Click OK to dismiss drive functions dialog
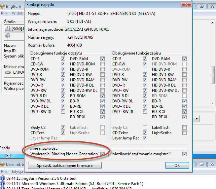Screen dimensions: 216x189 177,165
